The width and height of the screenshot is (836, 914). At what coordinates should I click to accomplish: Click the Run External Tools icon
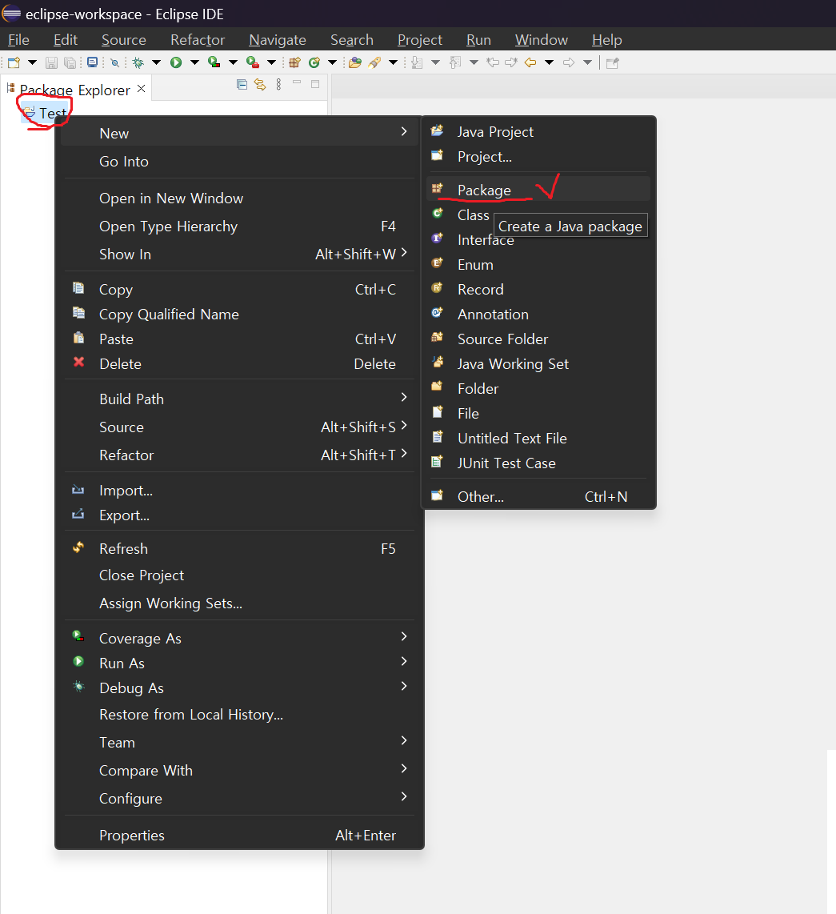(x=252, y=62)
